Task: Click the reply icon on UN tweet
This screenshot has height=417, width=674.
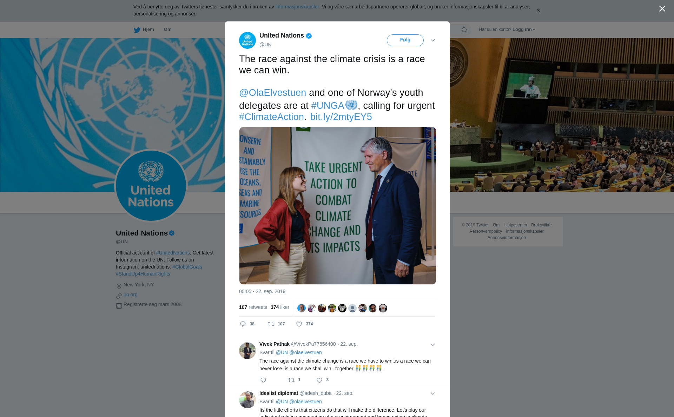Action: [x=243, y=324]
